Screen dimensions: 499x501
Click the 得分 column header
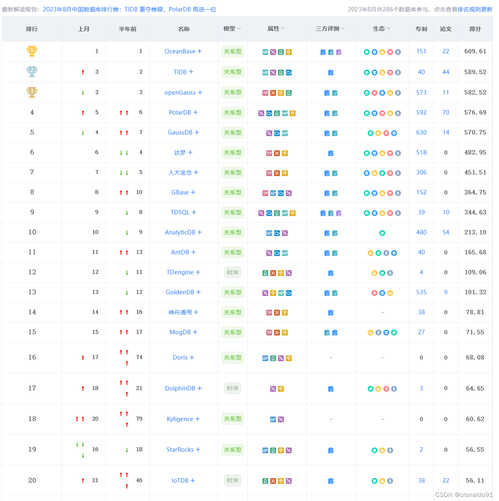click(x=475, y=29)
